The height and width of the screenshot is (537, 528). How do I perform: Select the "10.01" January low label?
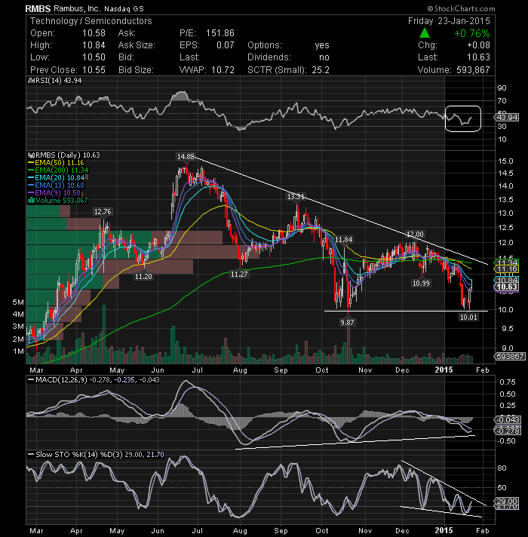468,317
